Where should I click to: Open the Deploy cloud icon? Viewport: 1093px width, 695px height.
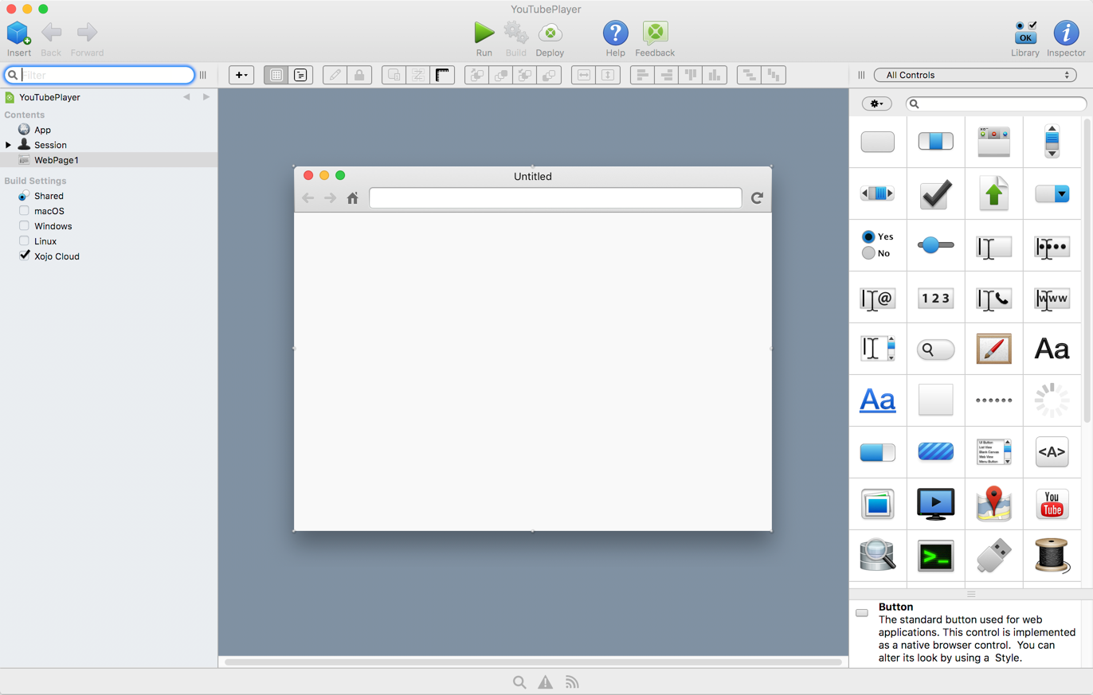pyautogui.click(x=550, y=33)
